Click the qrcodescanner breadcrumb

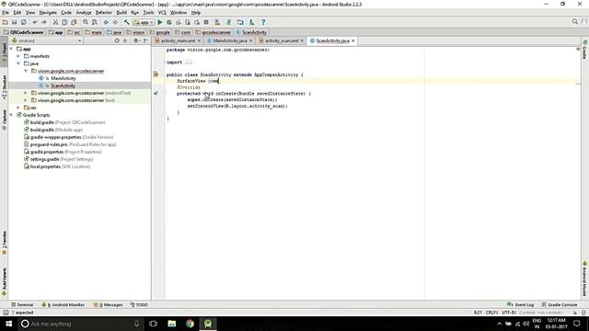(x=214, y=33)
